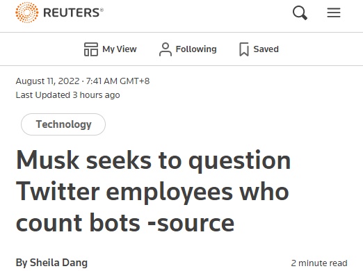
Task: Click the REUTERS wordmark text
Action: 73,13
